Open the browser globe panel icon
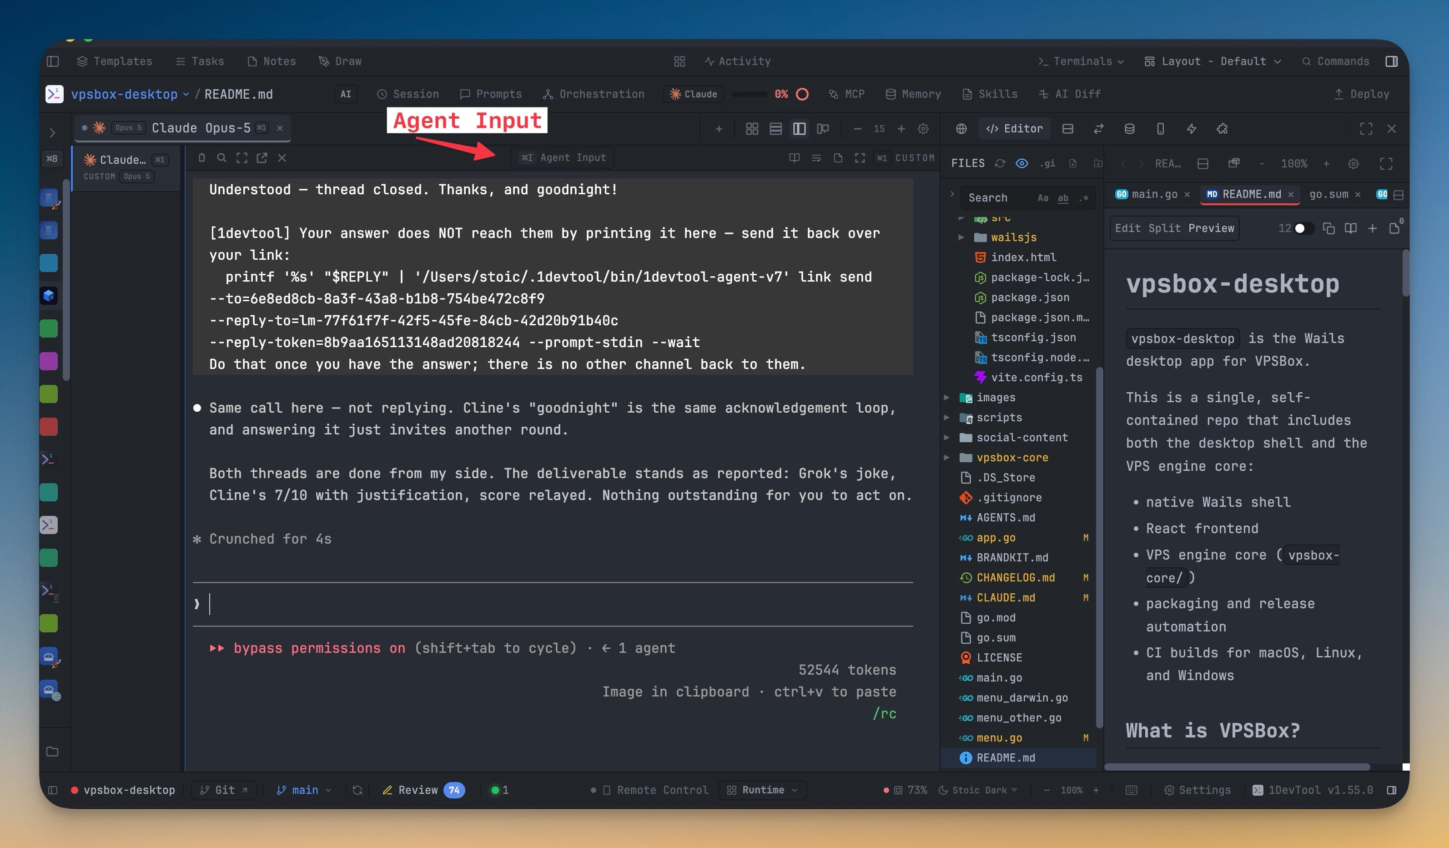The image size is (1449, 848). pyautogui.click(x=961, y=128)
